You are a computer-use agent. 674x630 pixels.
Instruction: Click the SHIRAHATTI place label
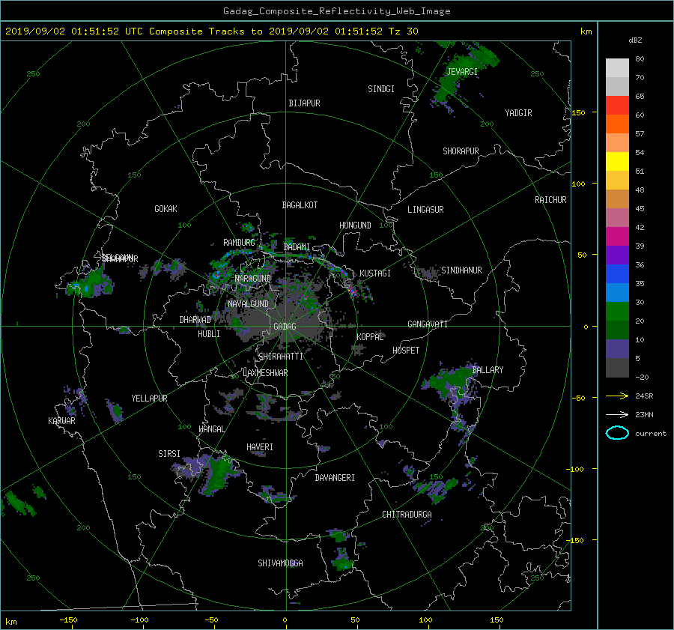point(281,356)
